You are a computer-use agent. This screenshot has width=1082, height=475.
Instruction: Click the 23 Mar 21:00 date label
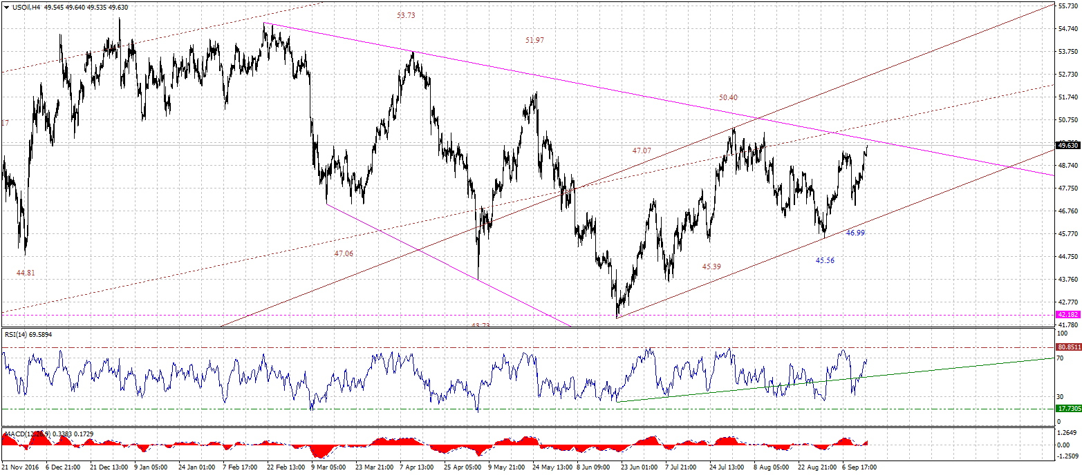(375, 467)
